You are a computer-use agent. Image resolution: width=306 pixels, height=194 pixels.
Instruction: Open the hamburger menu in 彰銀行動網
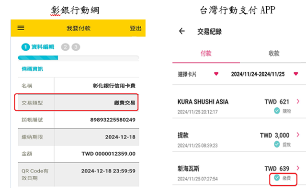(x=21, y=28)
